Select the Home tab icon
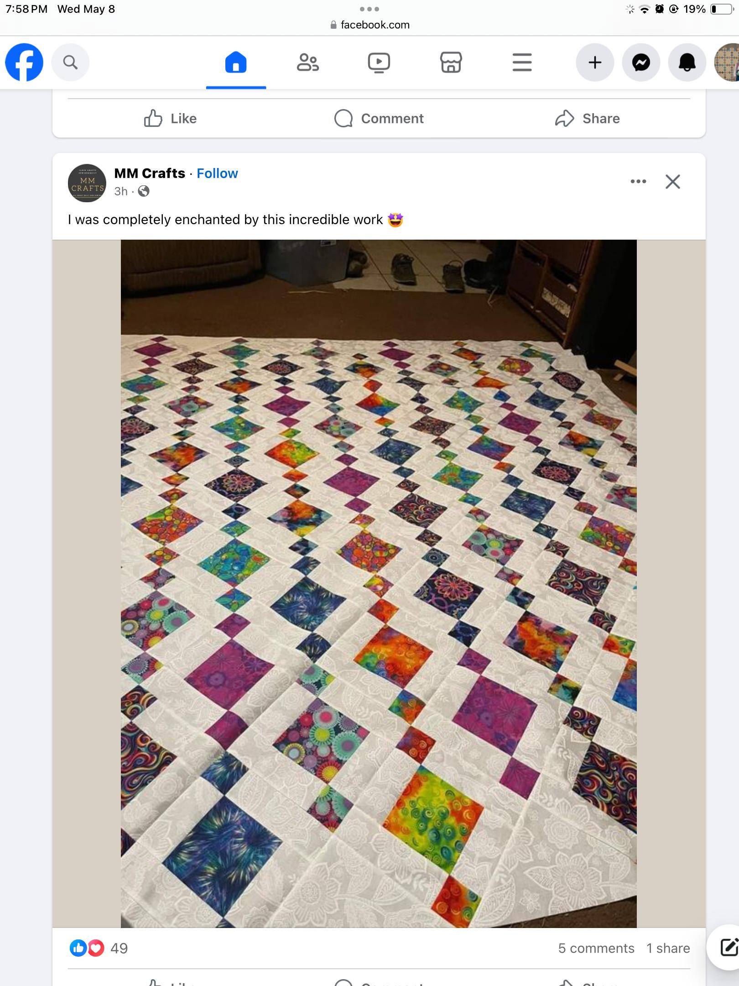Screen dimensions: 739x986 (236, 63)
